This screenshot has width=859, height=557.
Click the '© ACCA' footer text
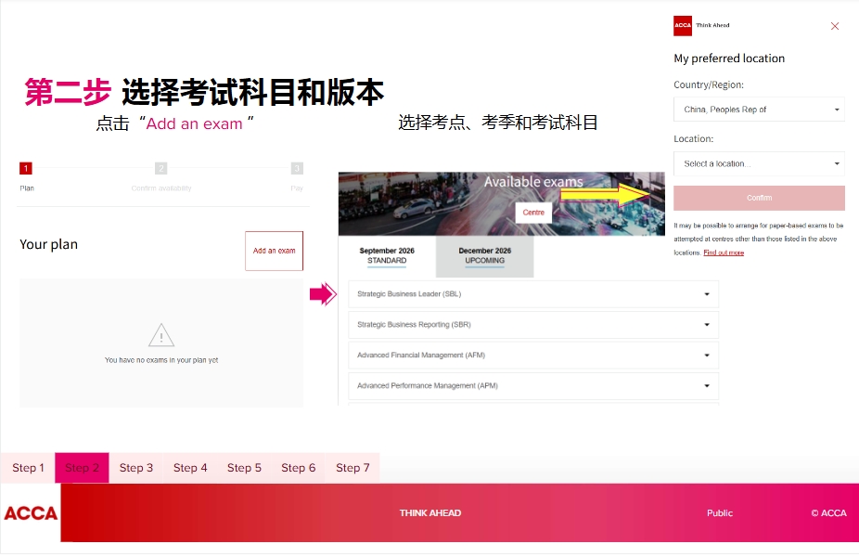828,513
